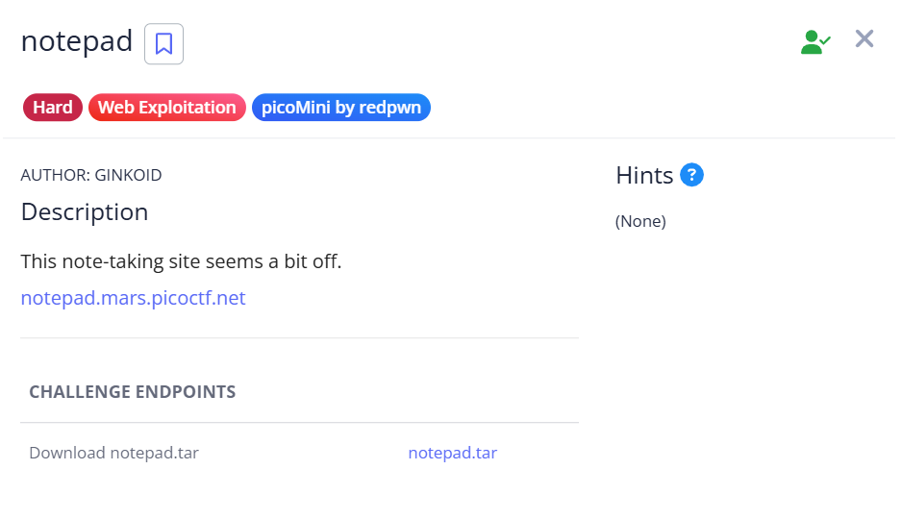Click the divider line below the category tags

click(450, 138)
